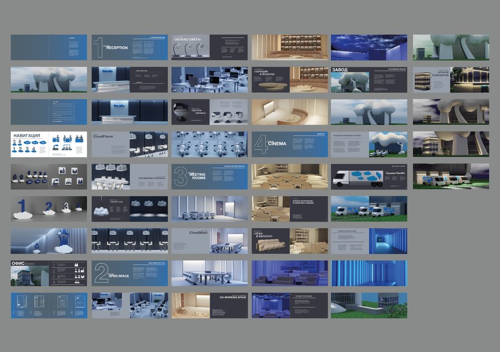Select the 'Посиделки в облаках' table slide

129,176
